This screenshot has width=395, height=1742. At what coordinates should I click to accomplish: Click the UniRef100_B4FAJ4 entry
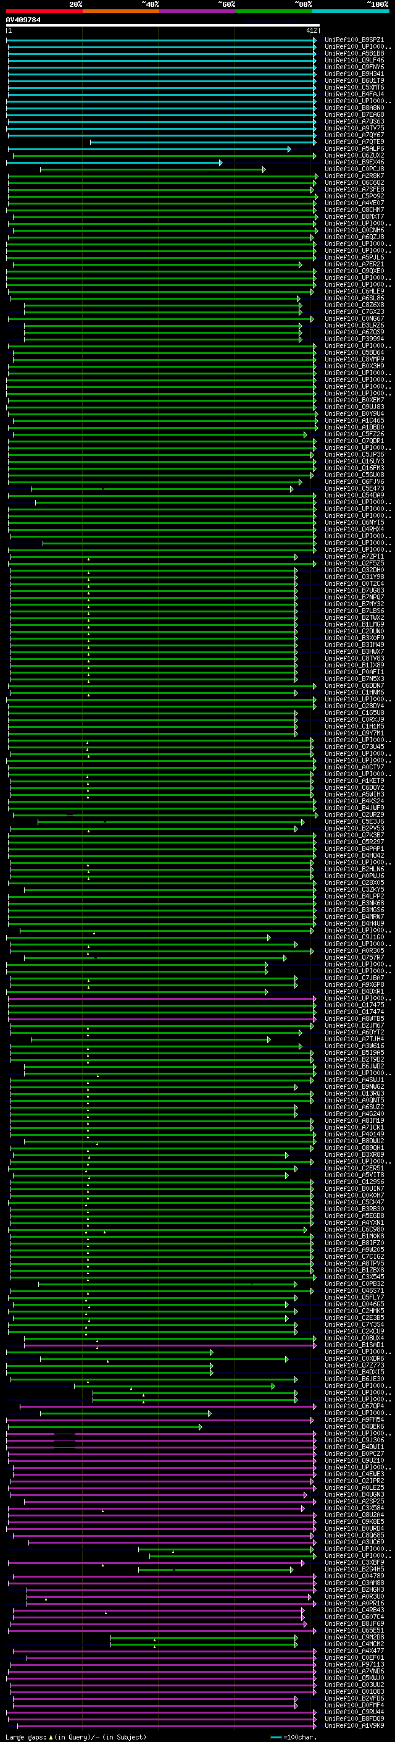coord(354,94)
